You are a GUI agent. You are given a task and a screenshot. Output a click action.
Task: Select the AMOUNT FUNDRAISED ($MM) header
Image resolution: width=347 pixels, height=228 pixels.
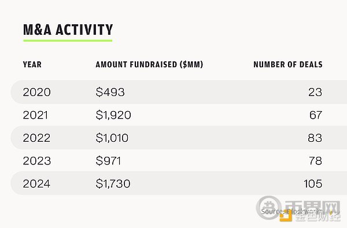pyautogui.click(x=149, y=64)
